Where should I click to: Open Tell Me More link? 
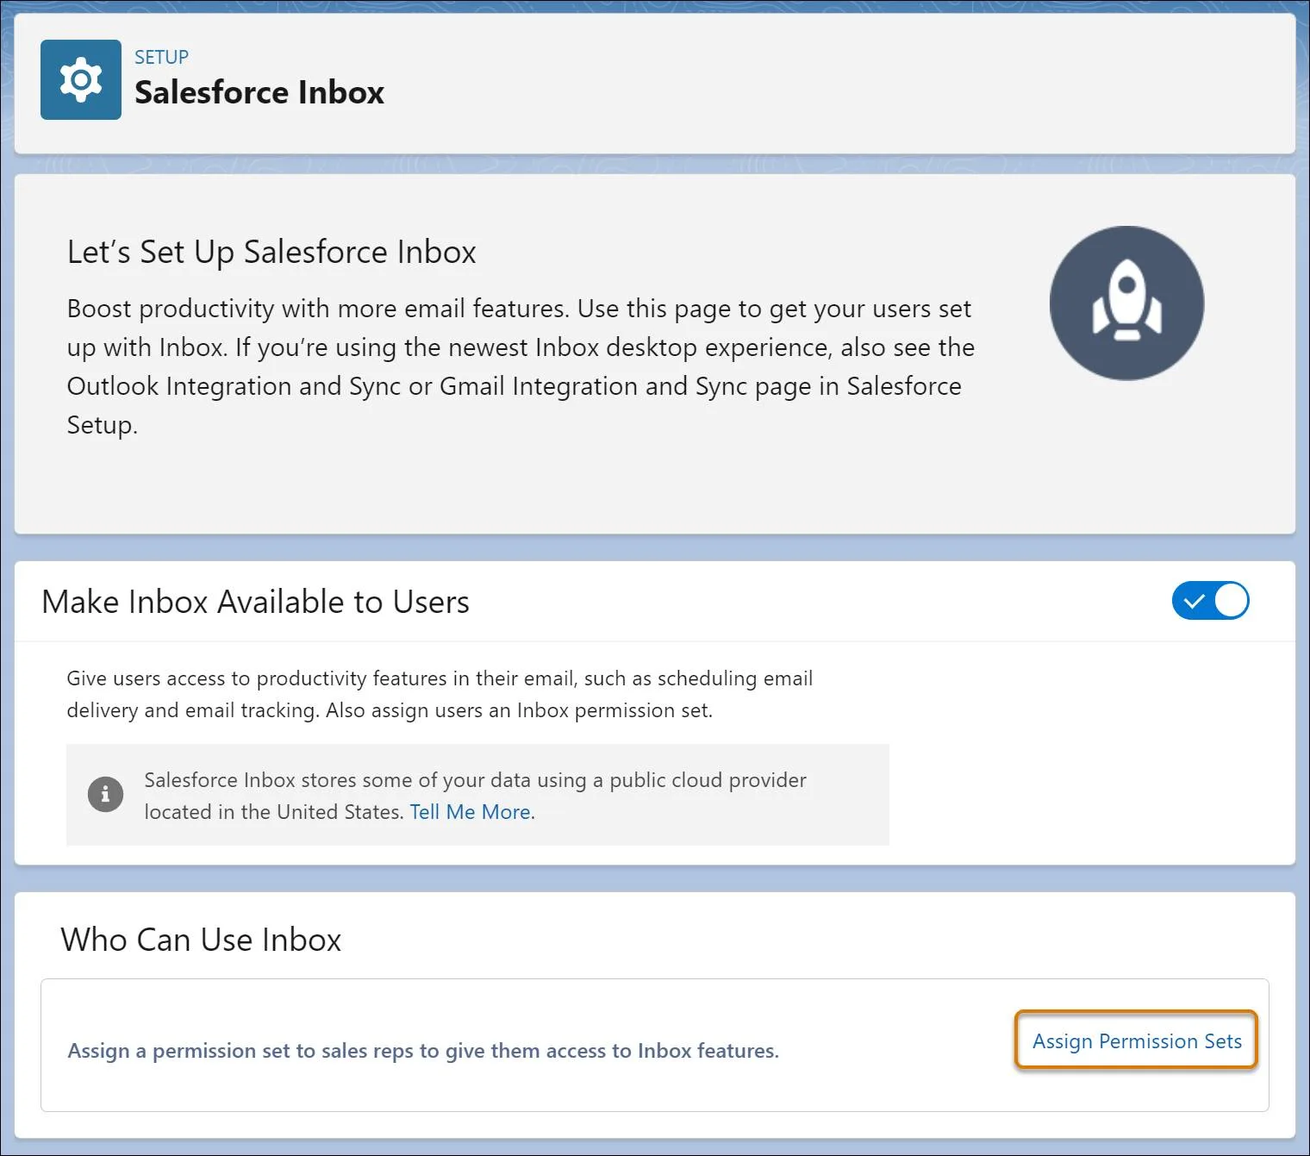click(x=470, y=811)
